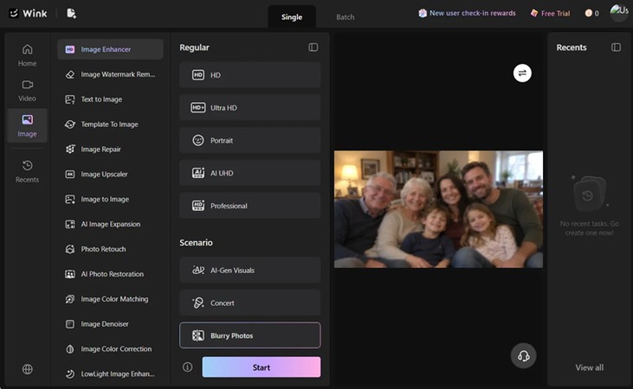The height and width of the screenshot is (389, 633).
Task: Click the swap image round button
Action: tap(522, 73)
